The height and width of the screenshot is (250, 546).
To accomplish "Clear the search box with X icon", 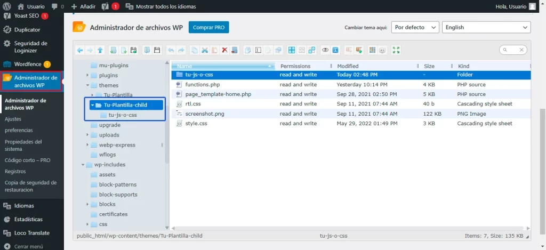I will 521,50.
